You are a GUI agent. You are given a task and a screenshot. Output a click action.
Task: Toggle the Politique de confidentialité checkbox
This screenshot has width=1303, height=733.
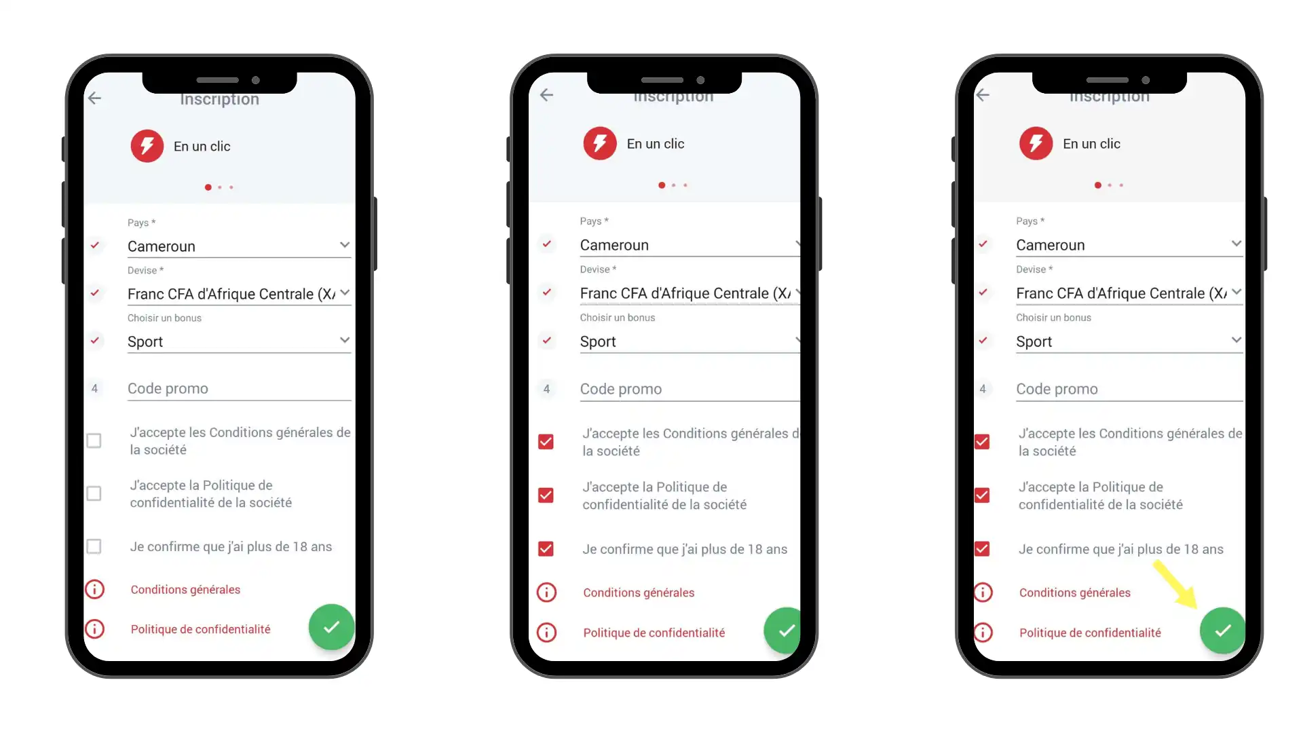pos(95,493)
